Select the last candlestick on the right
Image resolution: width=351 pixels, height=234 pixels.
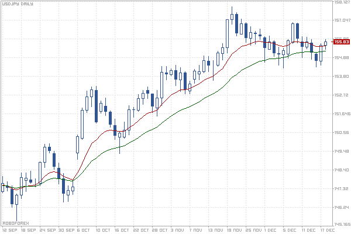coord(326,43)
